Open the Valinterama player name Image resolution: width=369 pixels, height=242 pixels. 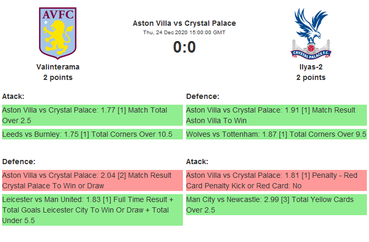point(58,67)
